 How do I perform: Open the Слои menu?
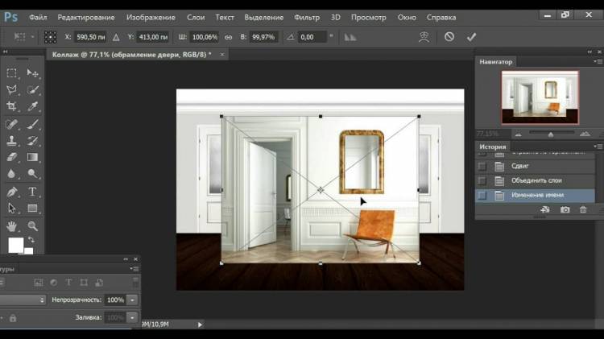coord(196,18)
